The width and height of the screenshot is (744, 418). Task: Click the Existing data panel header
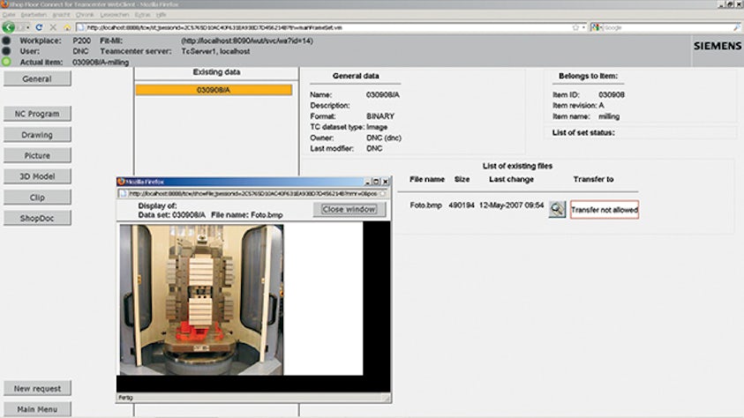click(x=216, y=72)
